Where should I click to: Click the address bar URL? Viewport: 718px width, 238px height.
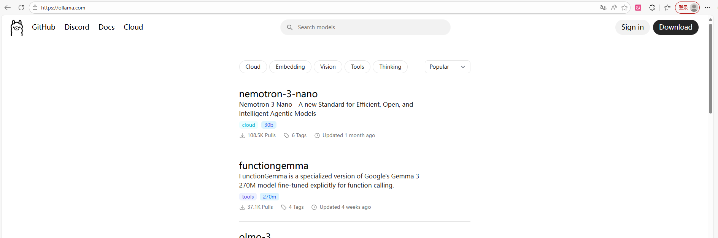pyautogui.click(x=63, y=8)
